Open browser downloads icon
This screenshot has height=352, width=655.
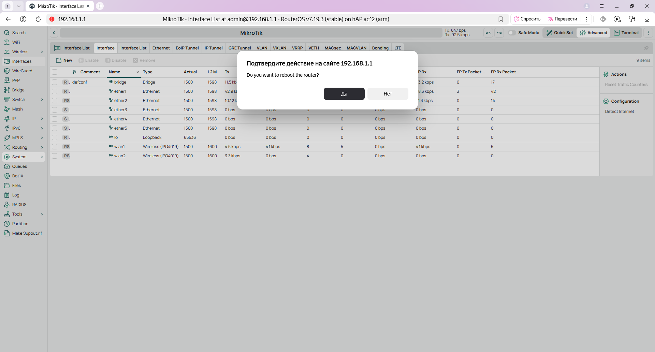647,19
